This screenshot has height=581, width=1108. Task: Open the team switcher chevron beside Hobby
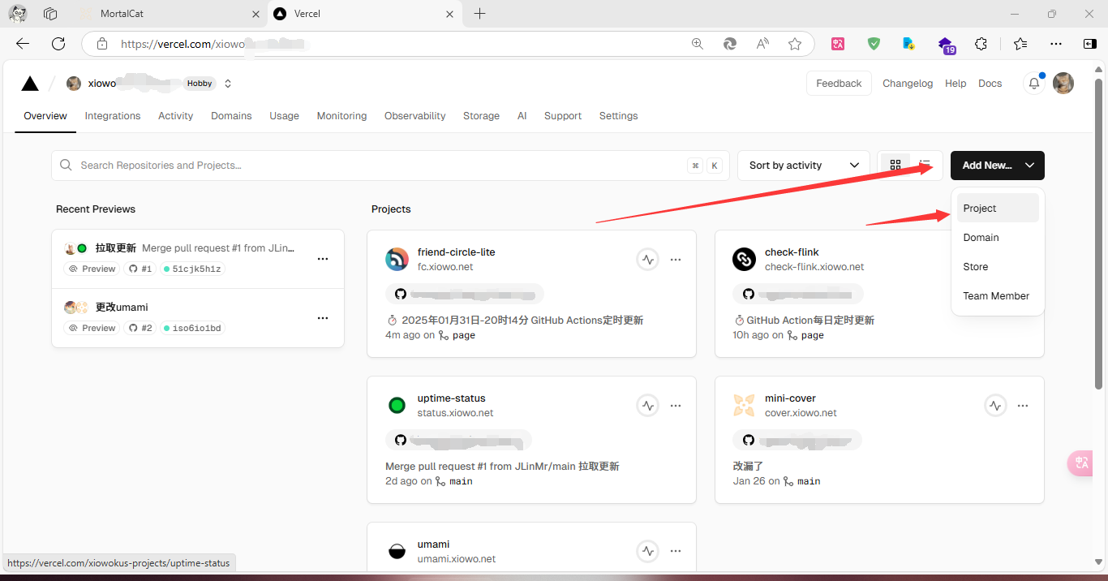(x=228, y=84)
